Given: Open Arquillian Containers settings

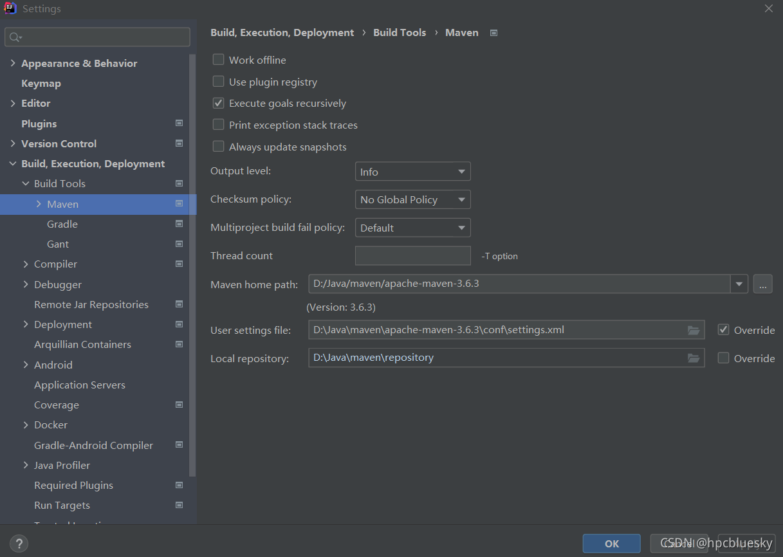Looking at the screenshot, I should (82, 344).
